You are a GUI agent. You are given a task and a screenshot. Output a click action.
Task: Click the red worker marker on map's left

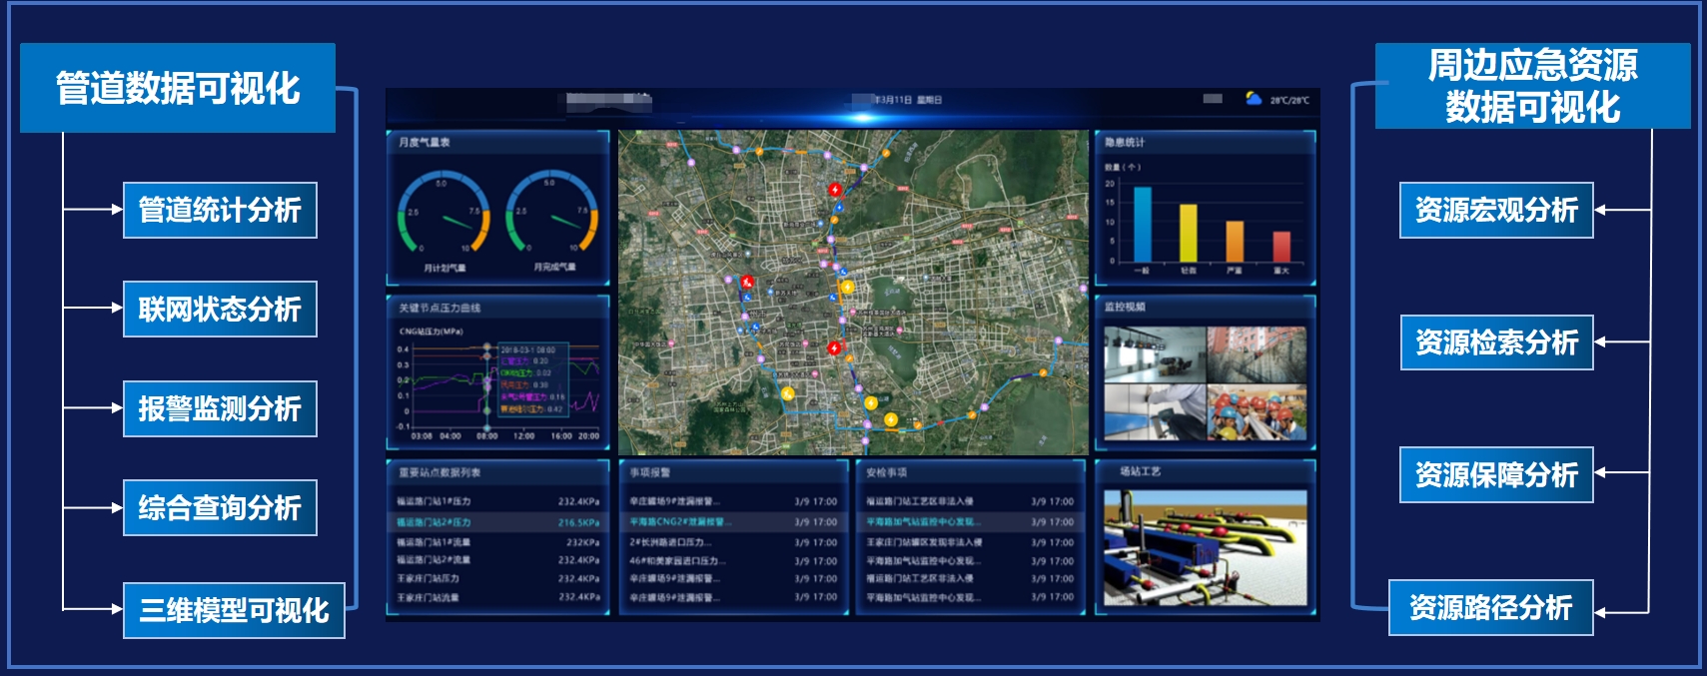[746, 283]
